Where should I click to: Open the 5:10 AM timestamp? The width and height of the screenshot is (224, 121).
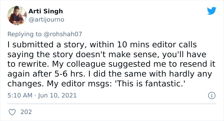pos(20,95)
